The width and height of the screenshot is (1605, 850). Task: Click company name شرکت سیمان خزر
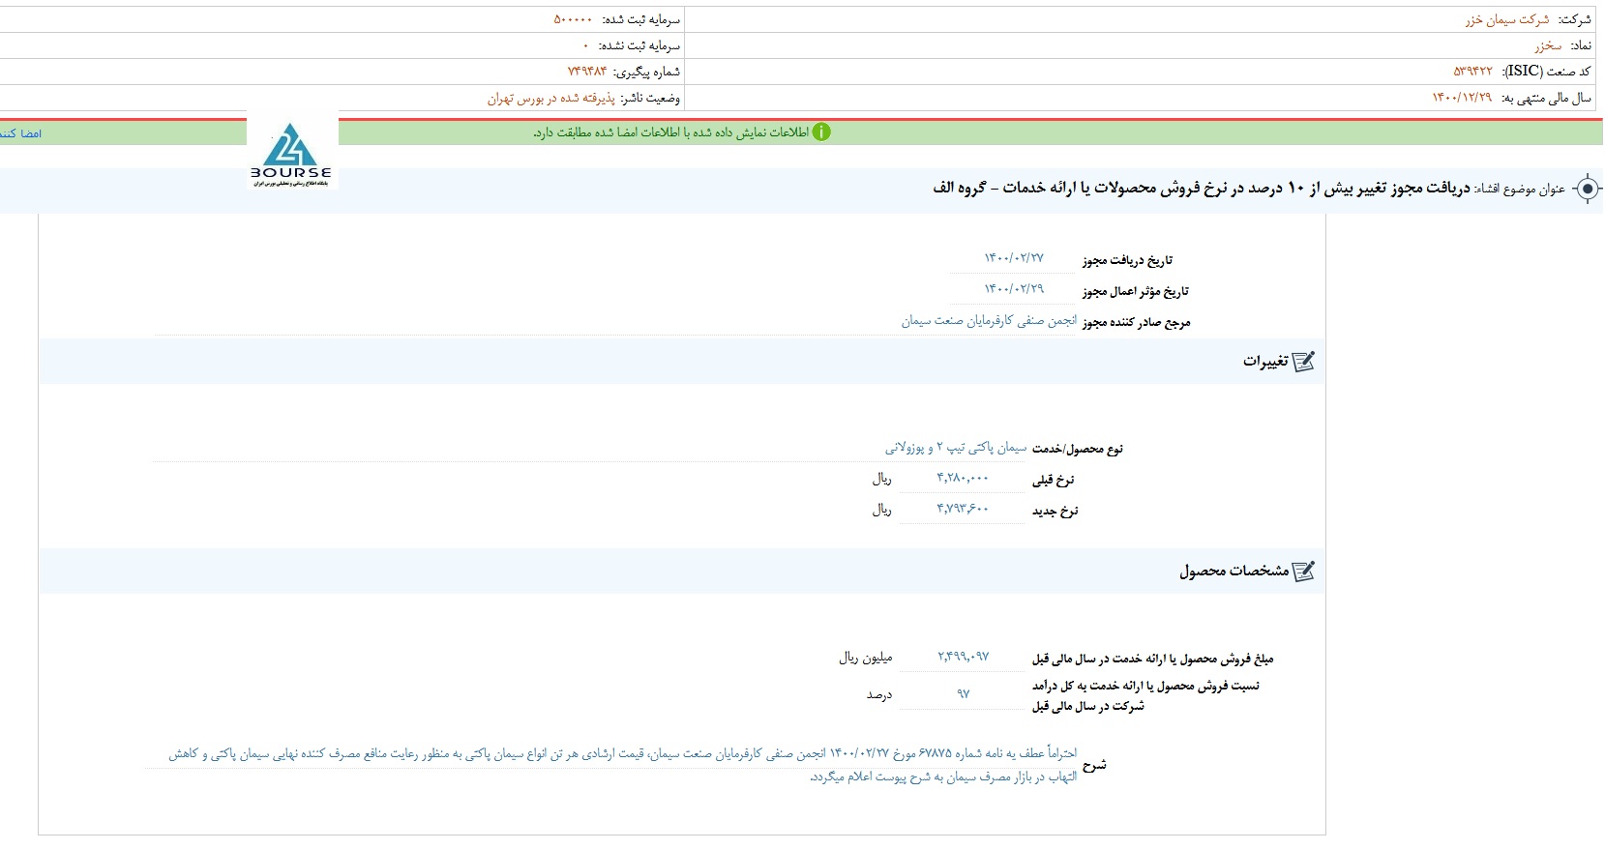pyautogui.click(x=1506, y=20)
